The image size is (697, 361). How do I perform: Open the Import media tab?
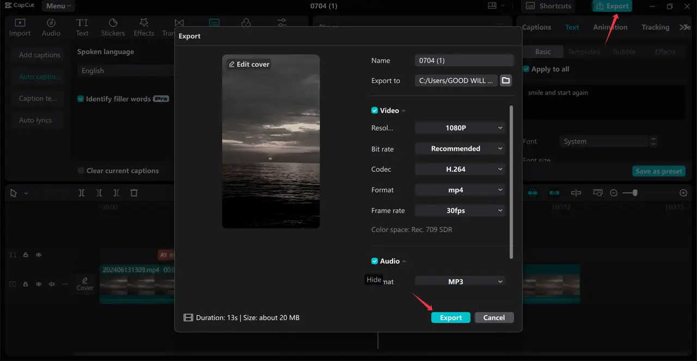[x=20, y=27]
